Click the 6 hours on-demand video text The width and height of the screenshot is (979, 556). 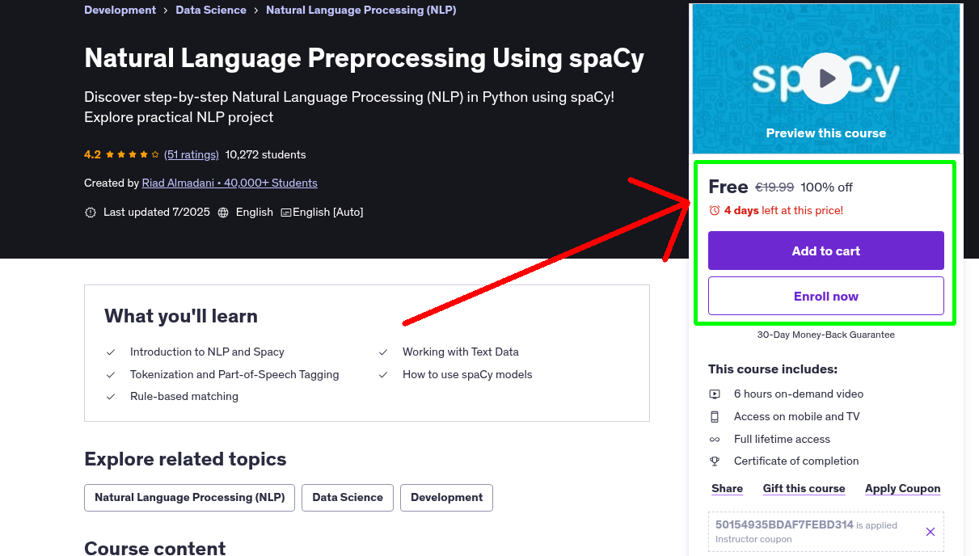tap(799, 394)
